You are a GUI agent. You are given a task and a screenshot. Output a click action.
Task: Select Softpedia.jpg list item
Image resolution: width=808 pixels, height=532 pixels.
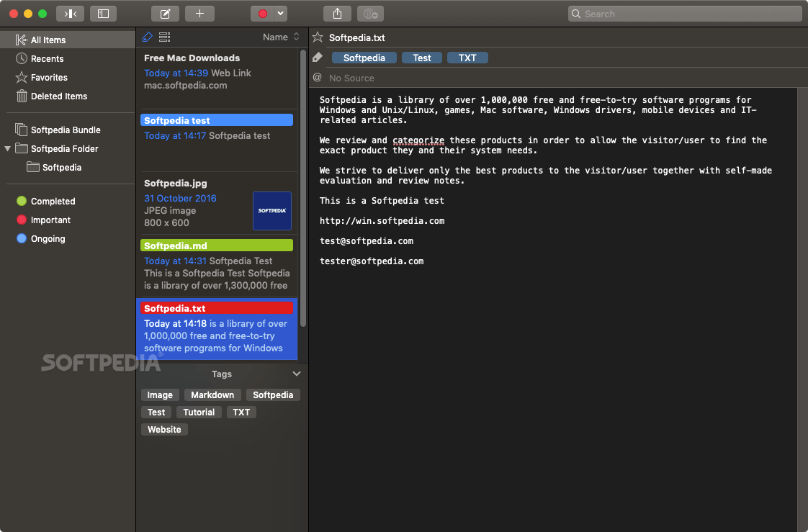click(x=217, y=203)
